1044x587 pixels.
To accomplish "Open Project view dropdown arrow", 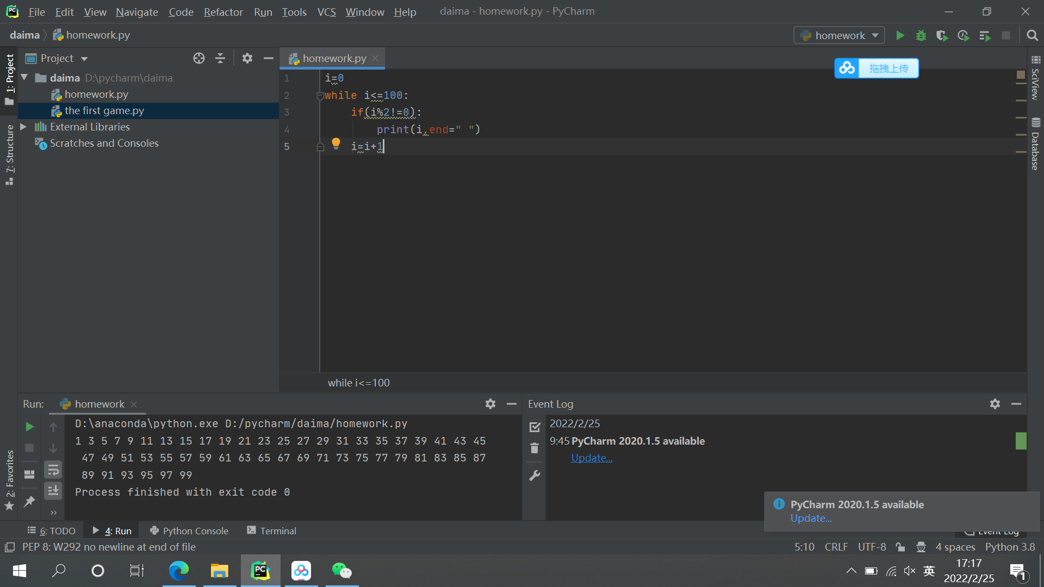I will [84, 59].
